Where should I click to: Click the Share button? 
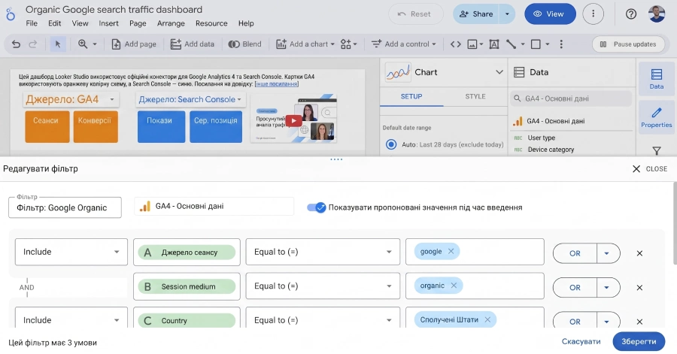click(476, 14)
